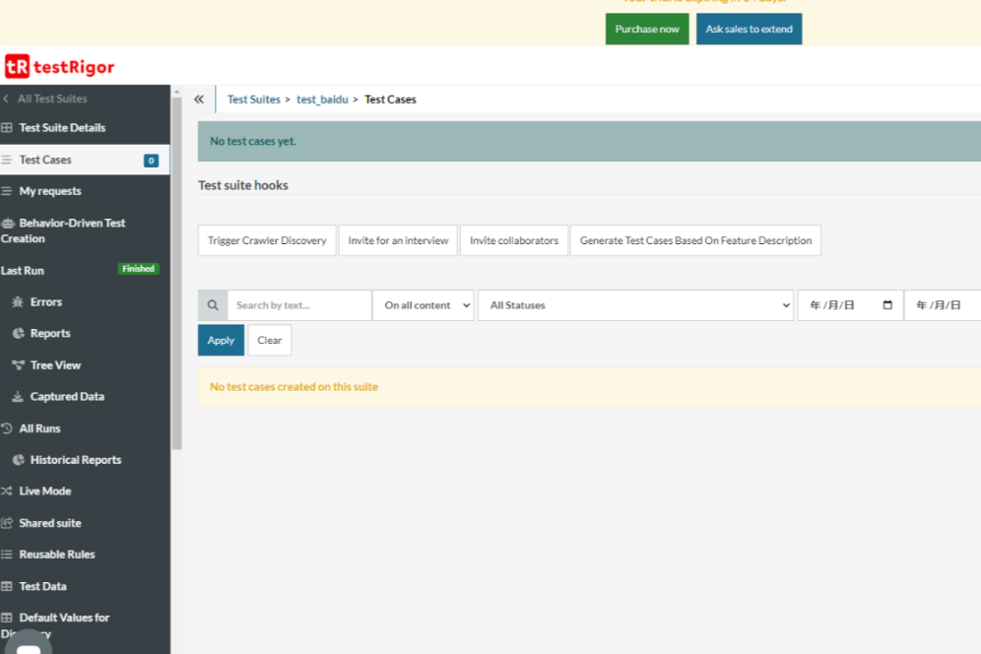Click the first date input field
Viewport: 981px width, 654px height.
(x=850, y=305)
